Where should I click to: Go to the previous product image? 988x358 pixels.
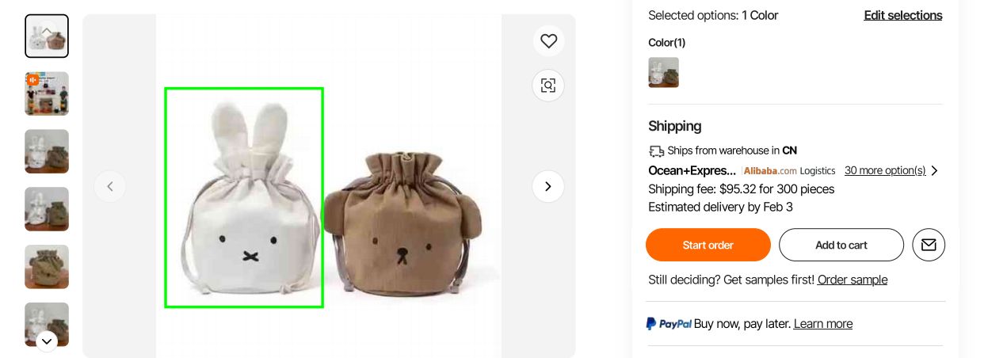[x=110, y=186]
